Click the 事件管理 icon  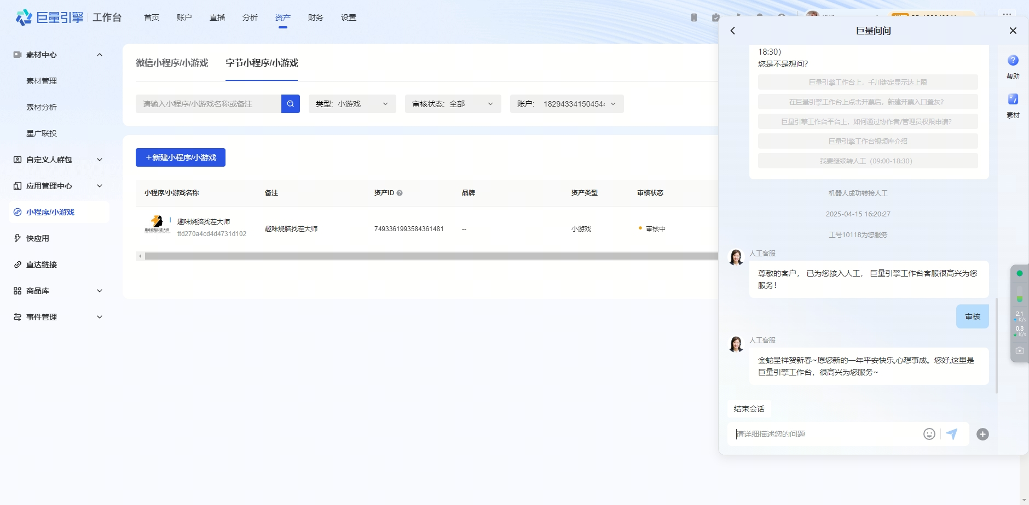pos(18,317)
